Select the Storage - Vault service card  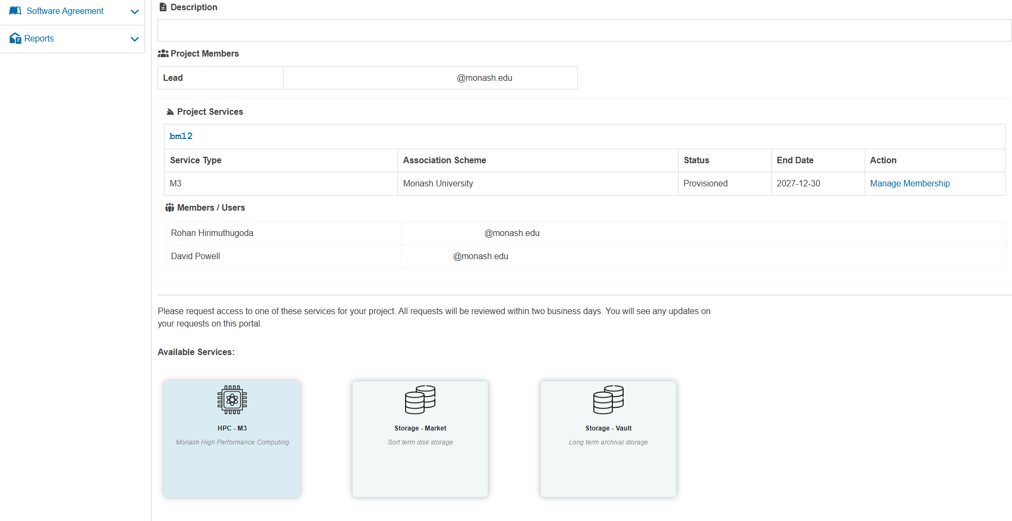pyautogui.click(x=608, y=463)
